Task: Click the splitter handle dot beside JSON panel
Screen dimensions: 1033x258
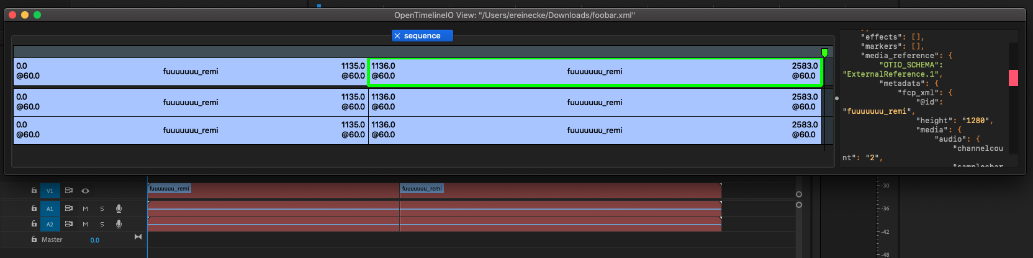Action: point(837,98)
